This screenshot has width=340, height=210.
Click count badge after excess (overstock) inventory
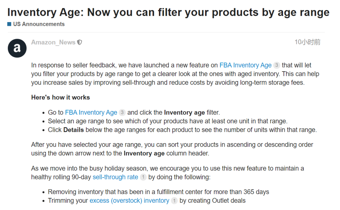click(174, 201)
